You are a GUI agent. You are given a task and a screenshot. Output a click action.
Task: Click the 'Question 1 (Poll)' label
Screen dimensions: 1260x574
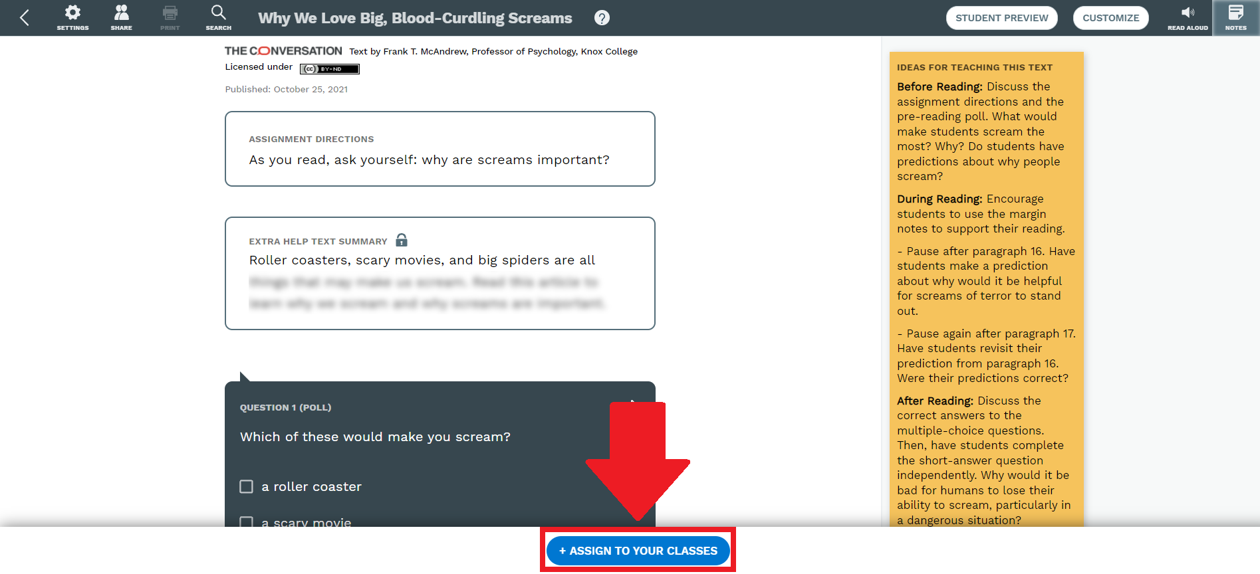285,407
